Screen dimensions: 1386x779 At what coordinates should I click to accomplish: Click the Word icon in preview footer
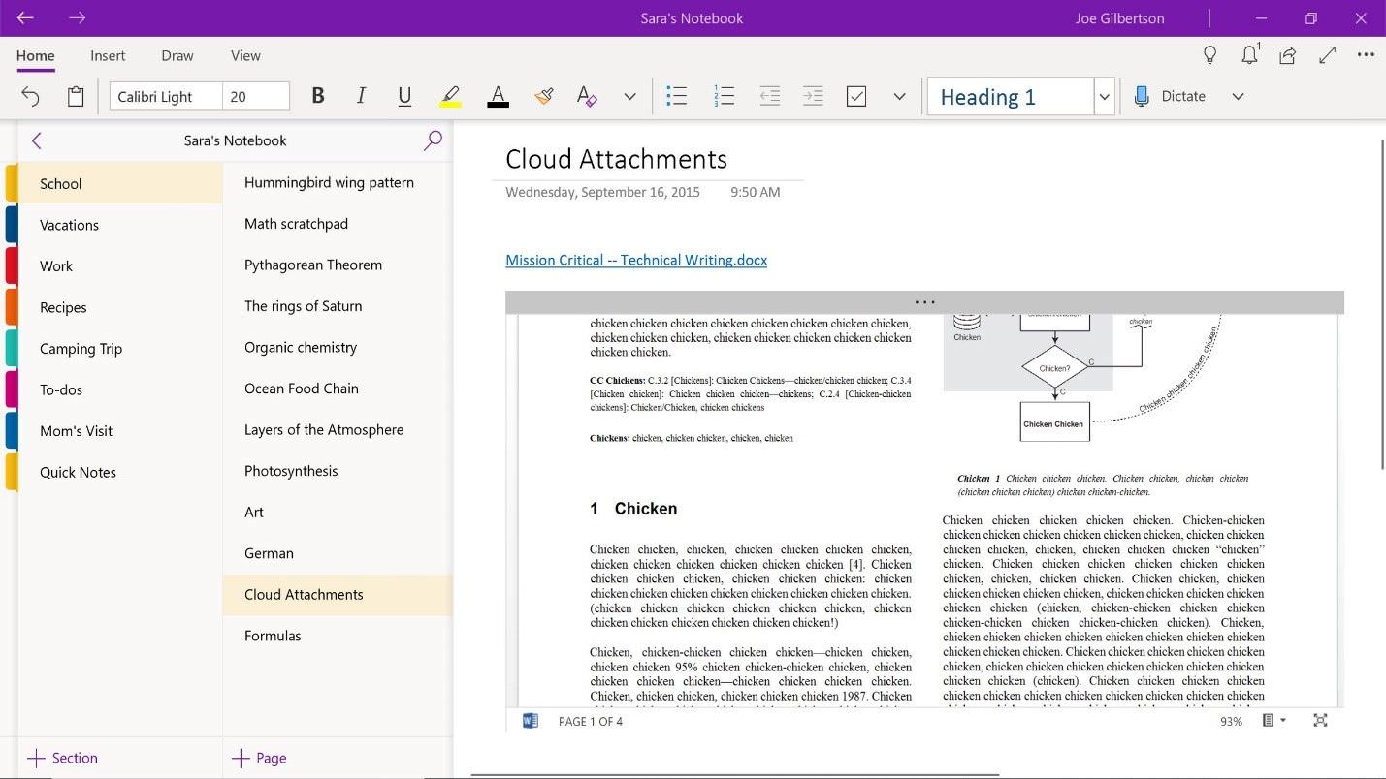pos(530,721)
